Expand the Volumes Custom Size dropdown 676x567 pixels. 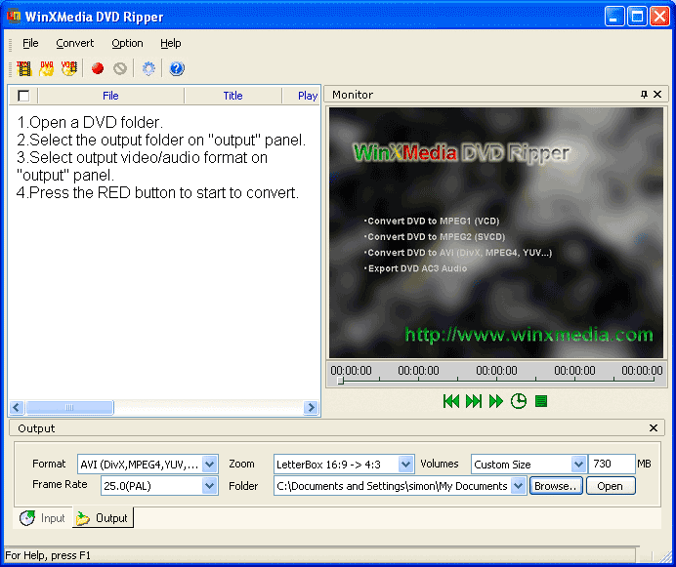pos(578,465)
